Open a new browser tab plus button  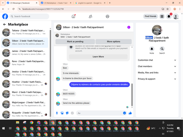coord(110,3)
